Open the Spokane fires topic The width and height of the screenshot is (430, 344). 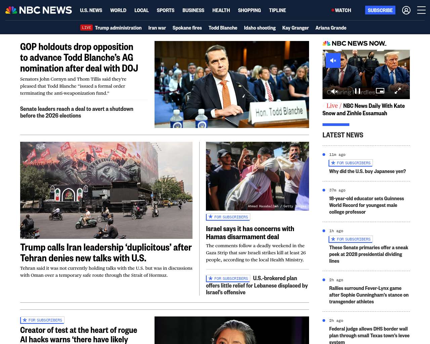click(x=187, y=28)
